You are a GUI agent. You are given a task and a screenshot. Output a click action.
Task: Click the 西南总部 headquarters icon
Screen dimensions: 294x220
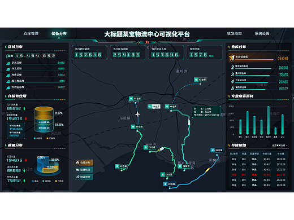(x=8, y=75)
